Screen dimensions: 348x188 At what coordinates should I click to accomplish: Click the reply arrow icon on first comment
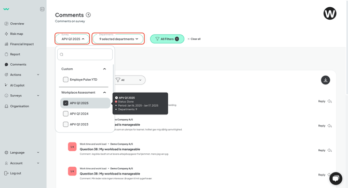330,102
